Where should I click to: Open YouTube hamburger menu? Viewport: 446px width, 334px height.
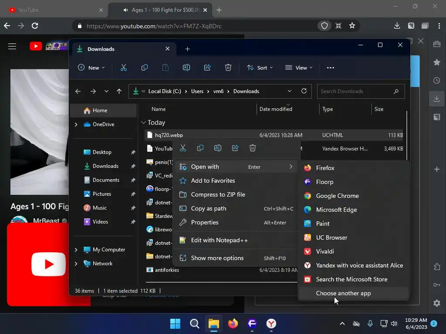tap(12, 46)
